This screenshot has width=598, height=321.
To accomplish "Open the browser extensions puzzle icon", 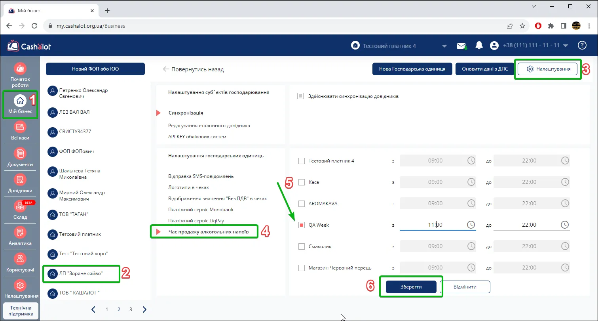I will point(551,26).
